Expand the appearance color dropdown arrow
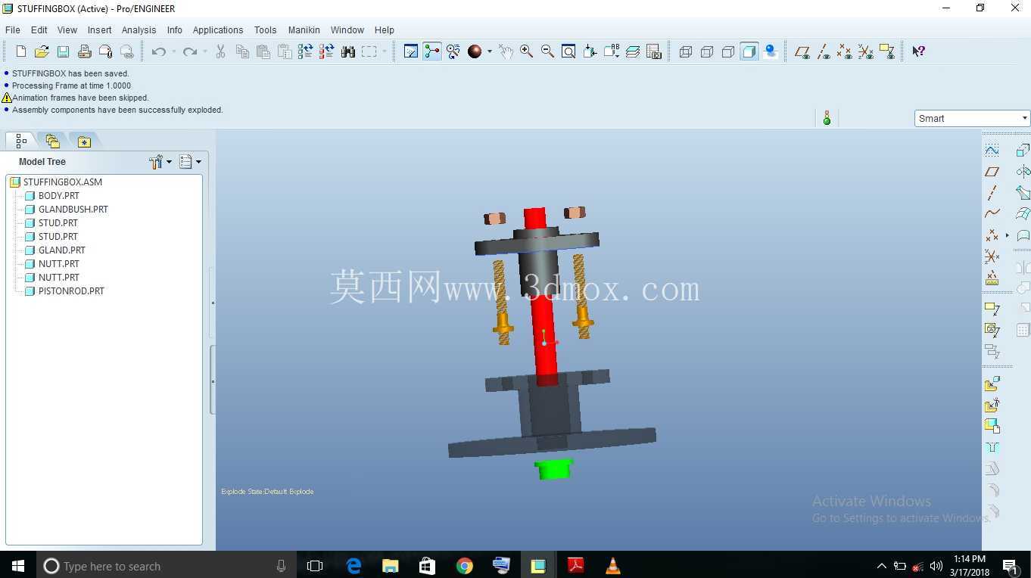The image size is (1031, 578). [x=489, y=51]
